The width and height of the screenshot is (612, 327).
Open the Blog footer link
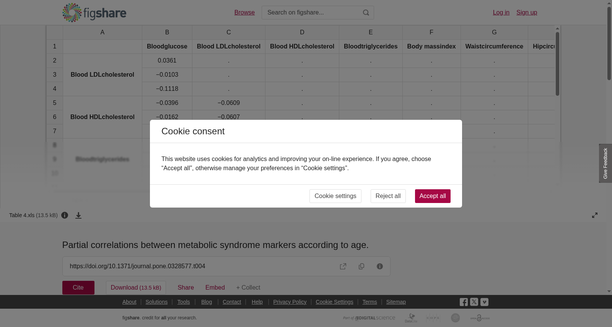(207, 302)
